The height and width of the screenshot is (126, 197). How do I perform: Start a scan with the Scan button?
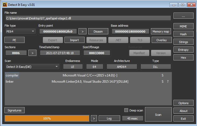pos(158,114)
